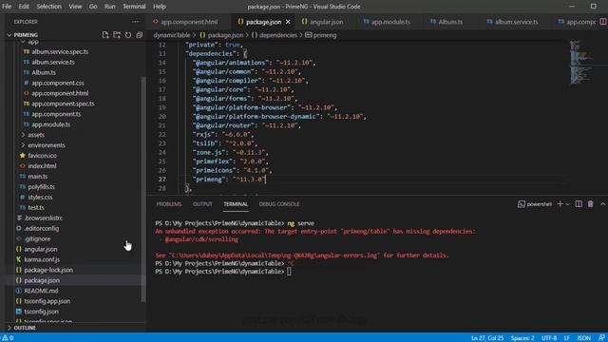Open tsconfig.app.json in Explorer
This screenshot has width=608, height=342.
[x=47, y=301]
